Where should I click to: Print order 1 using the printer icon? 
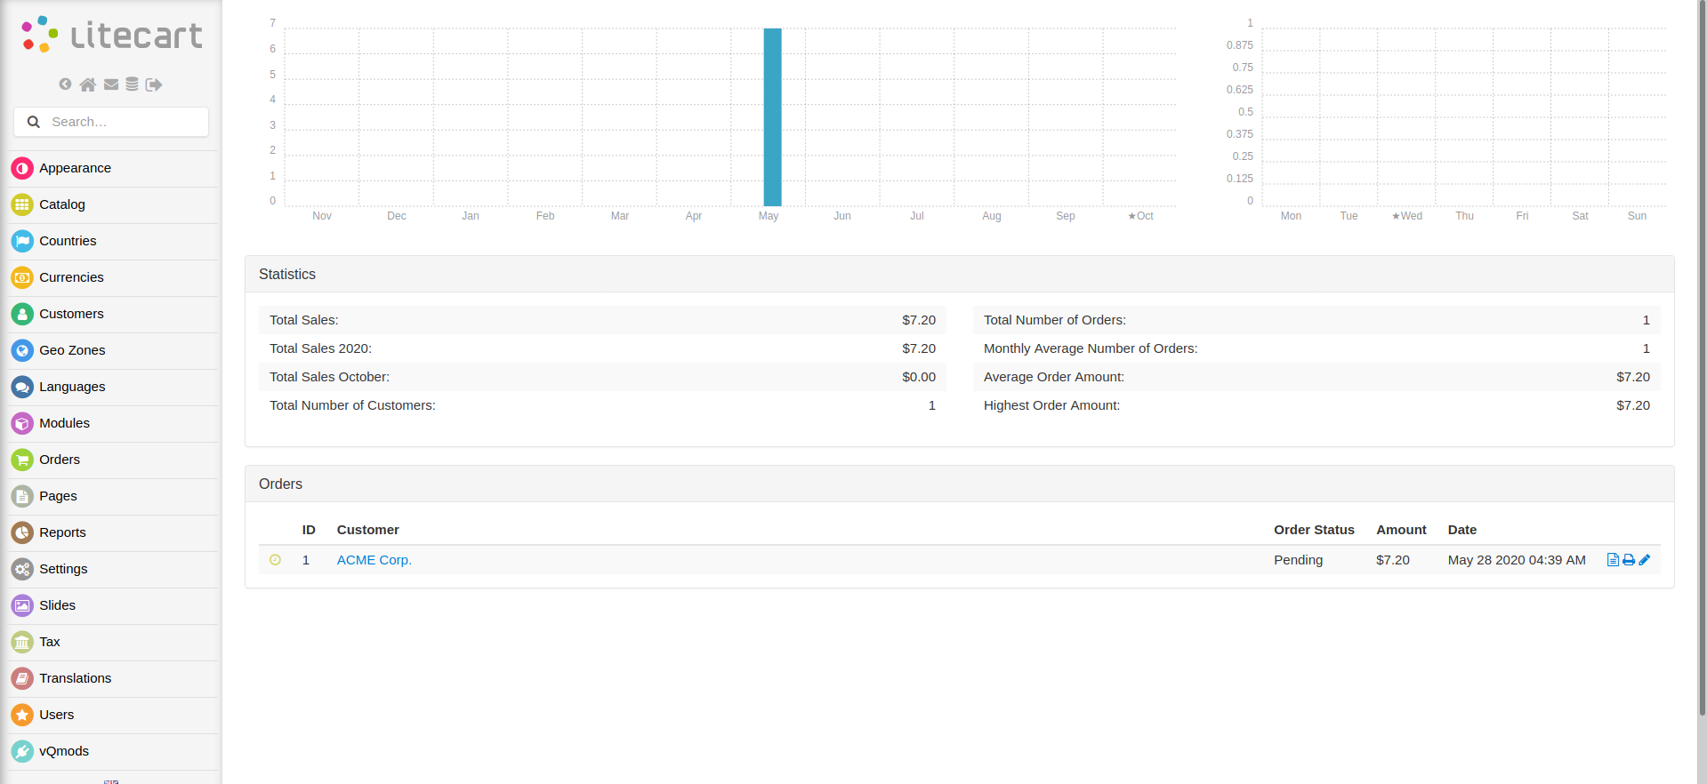[x=1628, y=560]
